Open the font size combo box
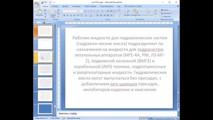 point(80,11)
